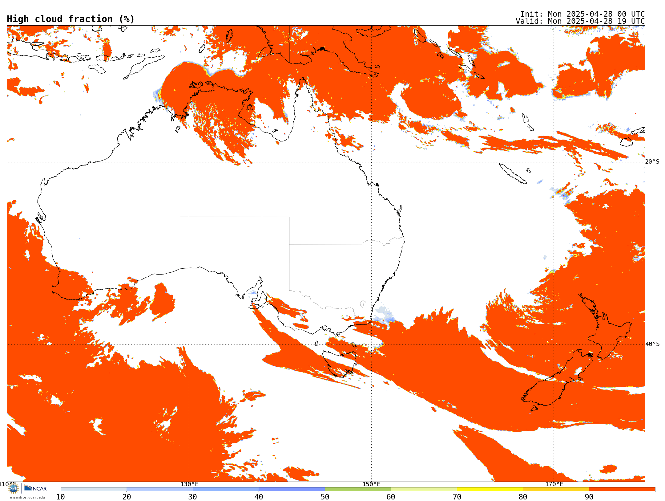The image size is (665, 501).
Task: Click the 'Init: Mon 2025-04-28 00 UTC' text
Action: click(582, 14)
